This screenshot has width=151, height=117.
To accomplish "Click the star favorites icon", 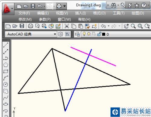I will point(137,5).
